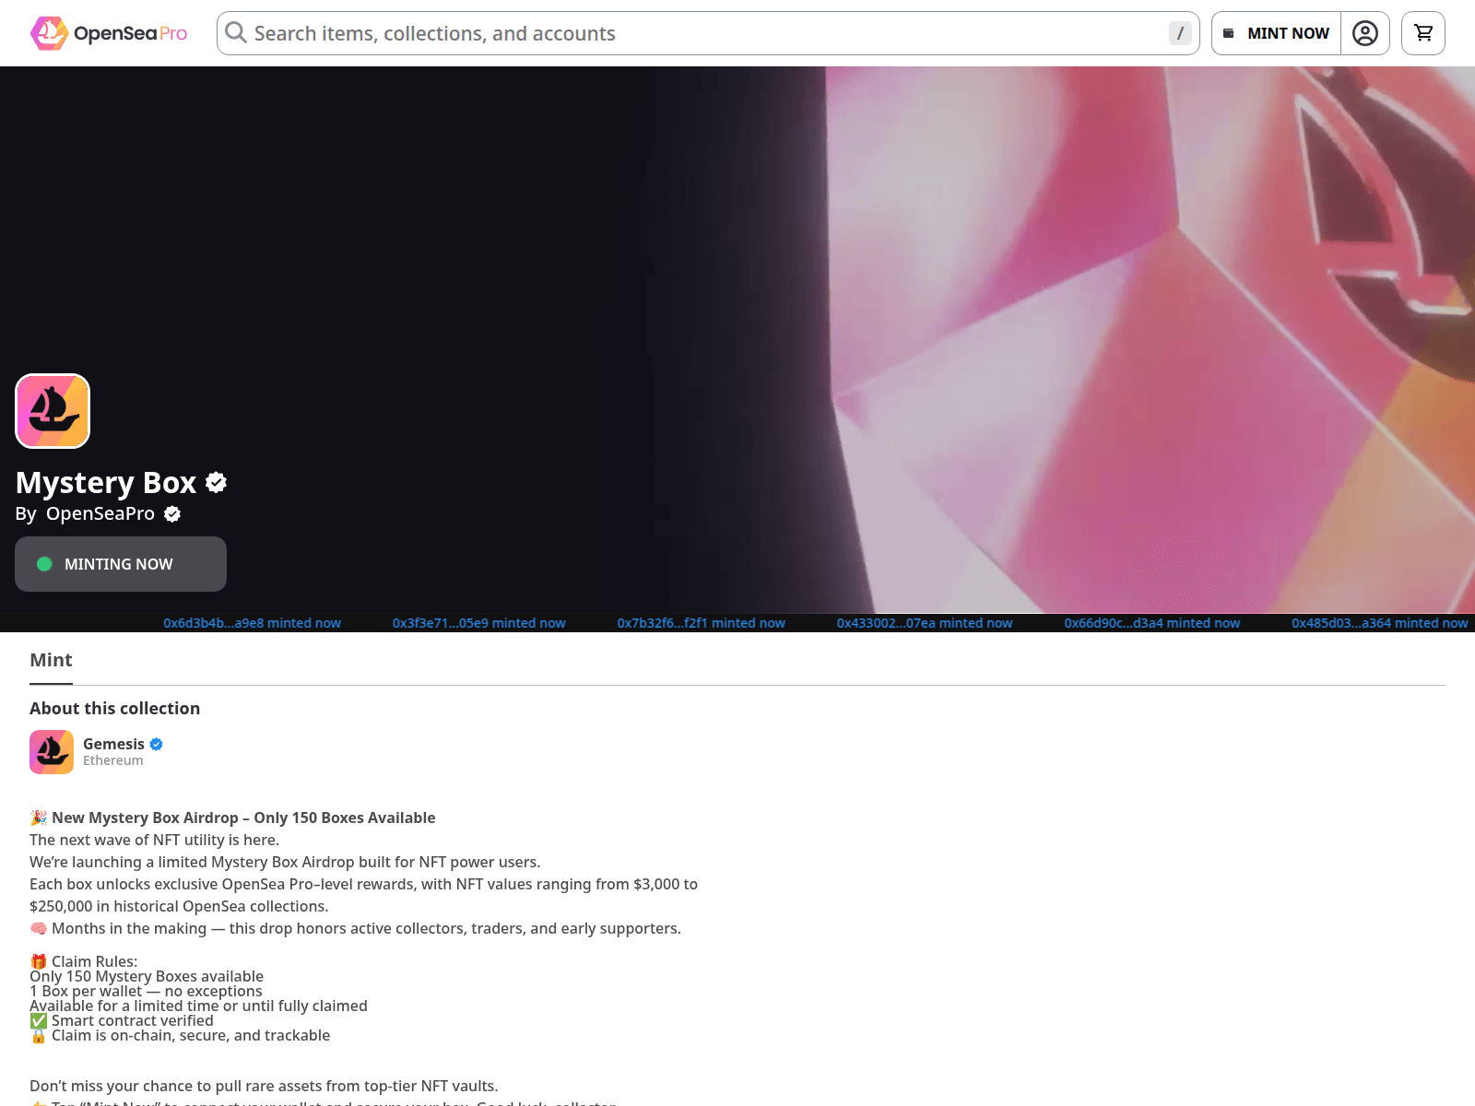
Task: Open 0x433002...07ea minted now entry
Action: [x=925, y=623]
